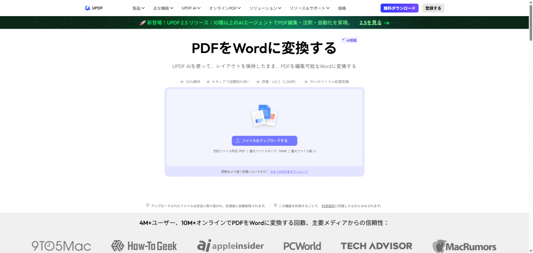Open the 製品 dropdown menu
Image resolution: width=533 pixels, height=253 pixels.
tap(138, 8)
